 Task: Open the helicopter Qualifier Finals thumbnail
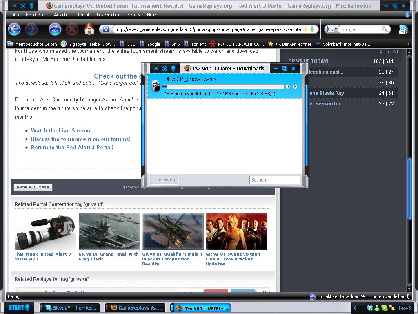point(173,231)
